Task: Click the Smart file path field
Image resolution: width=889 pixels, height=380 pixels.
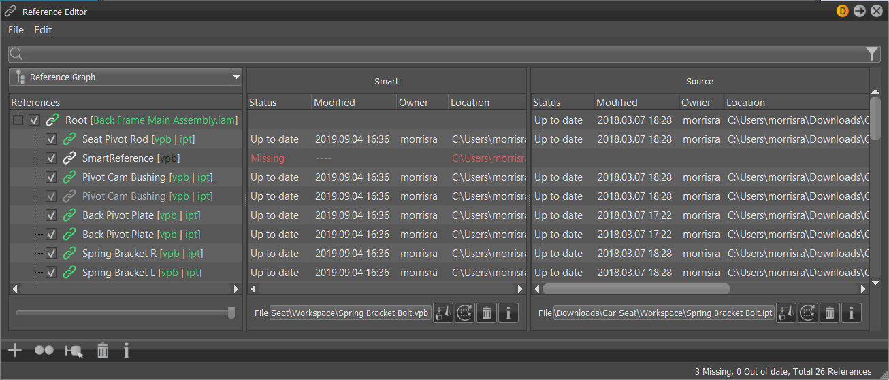Action: [x=351, y=313]
